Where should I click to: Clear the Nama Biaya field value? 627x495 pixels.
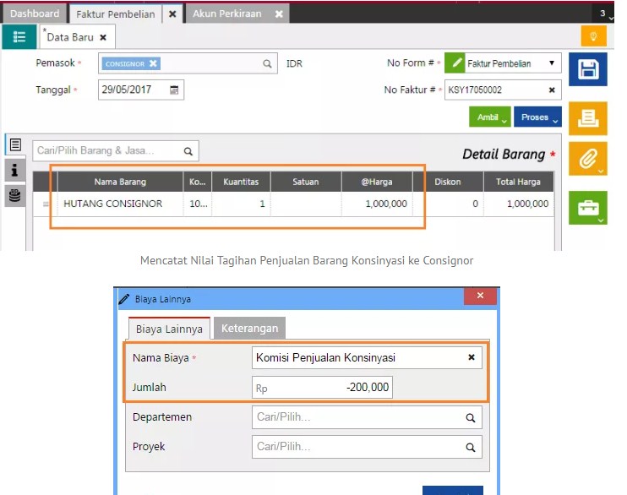click(x=472, y=357)
